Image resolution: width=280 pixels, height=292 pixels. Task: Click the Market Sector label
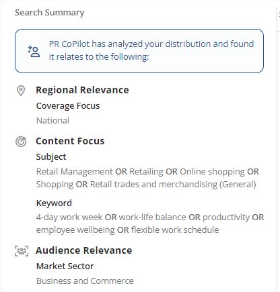pos(65,266)
